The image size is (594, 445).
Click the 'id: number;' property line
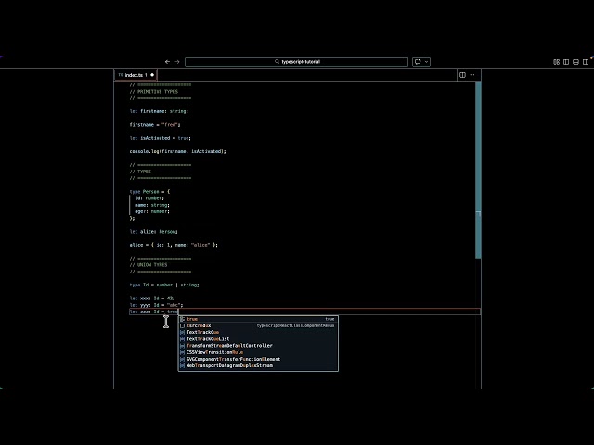(149, 198)
